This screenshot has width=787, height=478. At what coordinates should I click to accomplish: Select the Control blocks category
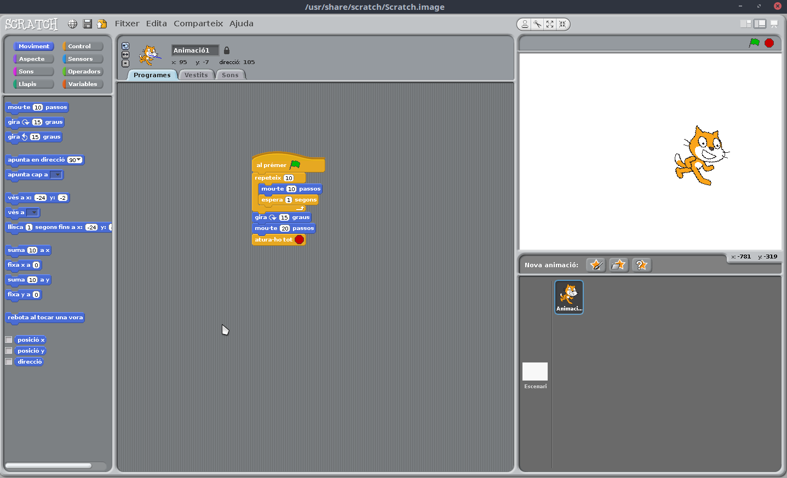(83, 47)
